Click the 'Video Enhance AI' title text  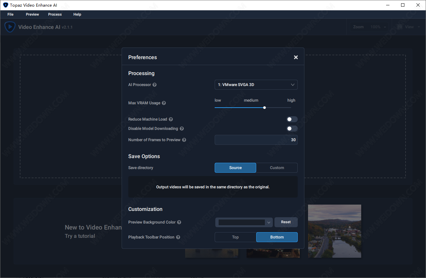point(39,27)
